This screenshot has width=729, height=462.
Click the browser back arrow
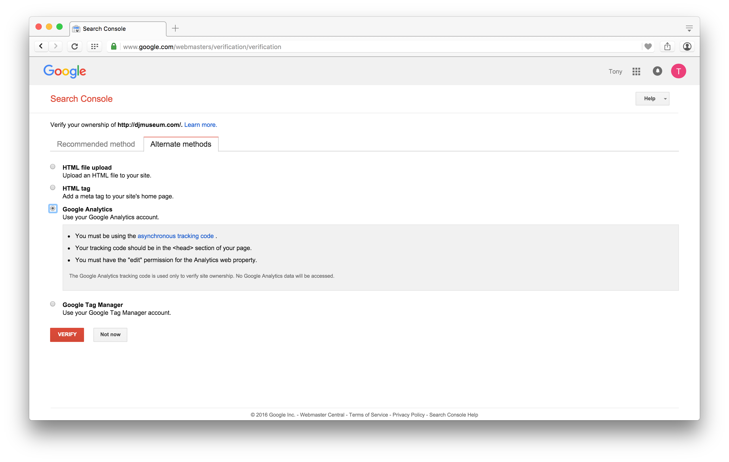[x=41, y=46]
